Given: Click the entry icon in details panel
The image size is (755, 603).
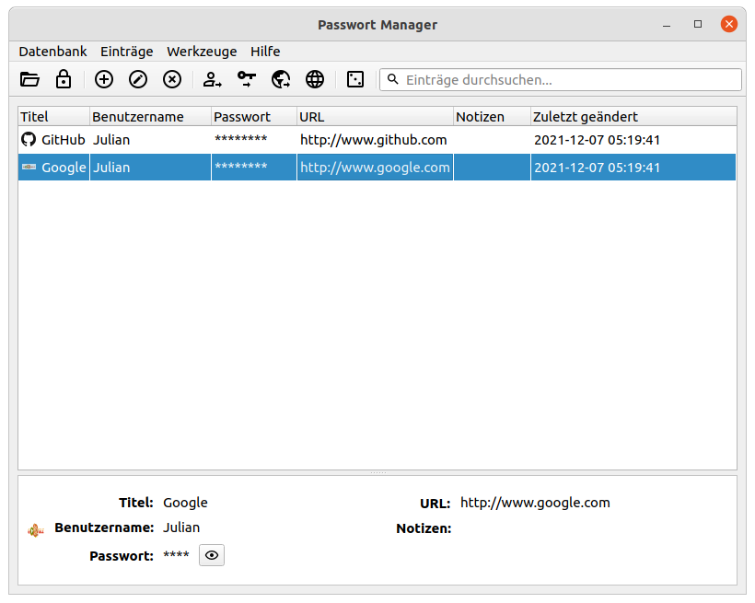Looking at the screenshot, I should (36, 531).
